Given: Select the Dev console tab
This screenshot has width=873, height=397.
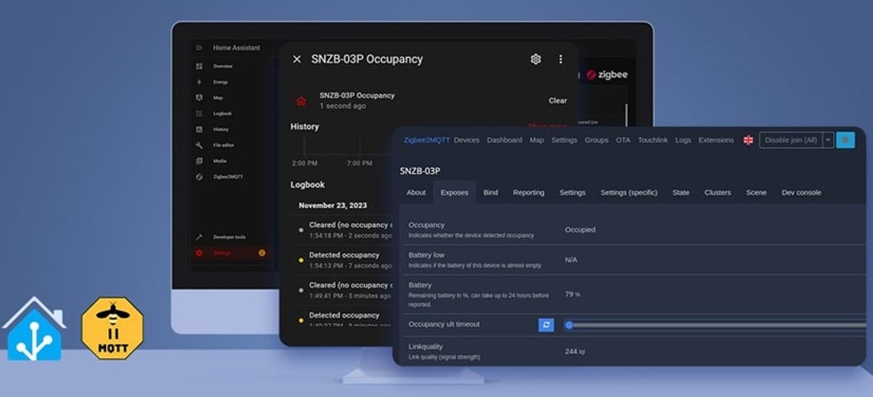Looking at the screenshot, I should (x=801, y=192).
